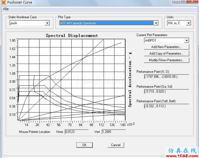Image resolution: width=199 pixels, height=158 pixels.
Task: Click the Performance Point (V, D) value field
Action: (166, 77)
